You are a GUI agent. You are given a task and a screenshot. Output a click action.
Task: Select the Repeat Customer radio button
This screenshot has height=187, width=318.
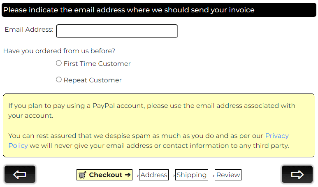pos(59,79)
